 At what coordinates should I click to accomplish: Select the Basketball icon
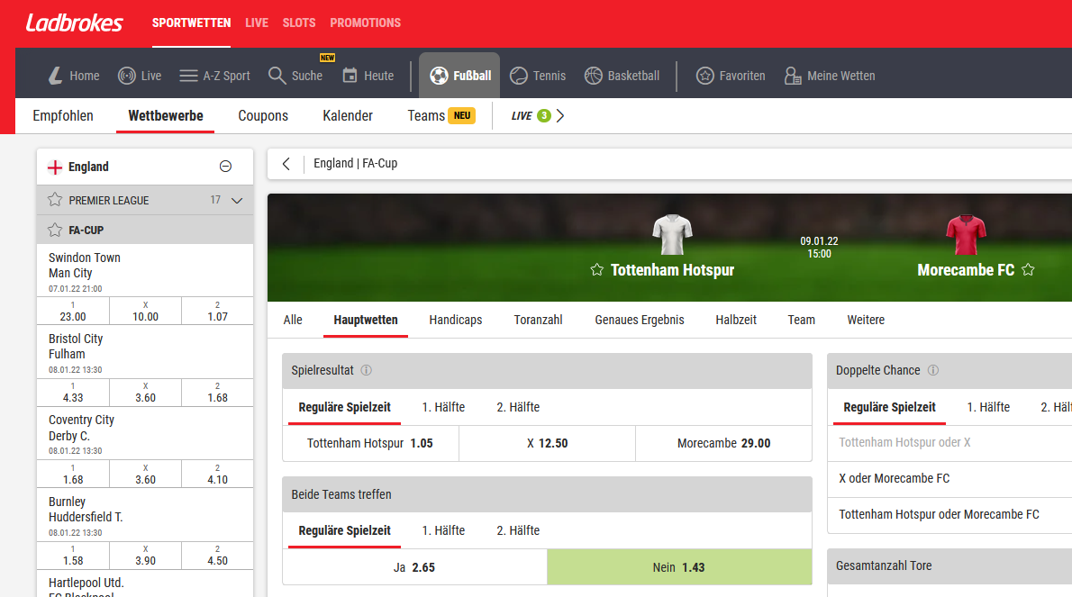pyautogui.click(x=593, y=76)
